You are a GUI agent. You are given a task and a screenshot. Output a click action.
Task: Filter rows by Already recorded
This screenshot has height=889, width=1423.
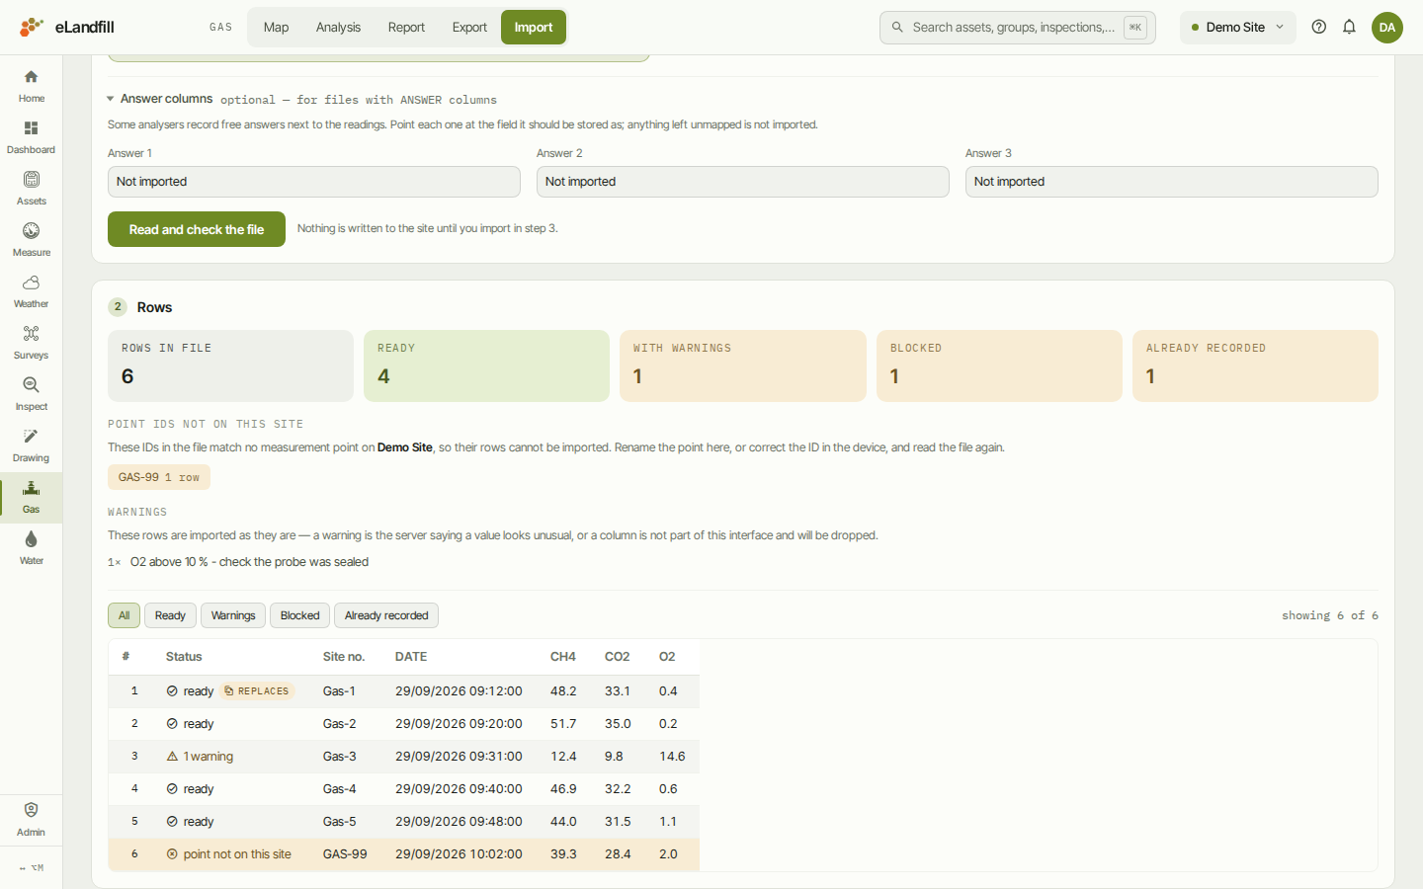click(x=386, y=615)
